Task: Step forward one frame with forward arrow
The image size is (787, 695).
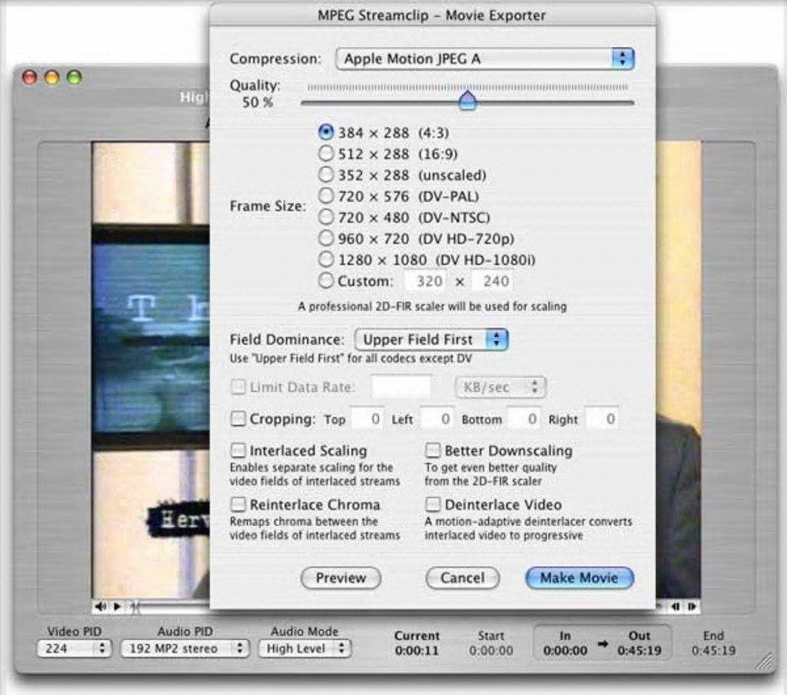Action: (x=692, y=607)
